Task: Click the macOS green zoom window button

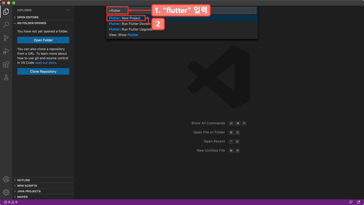Action: [x=14, y=3]
